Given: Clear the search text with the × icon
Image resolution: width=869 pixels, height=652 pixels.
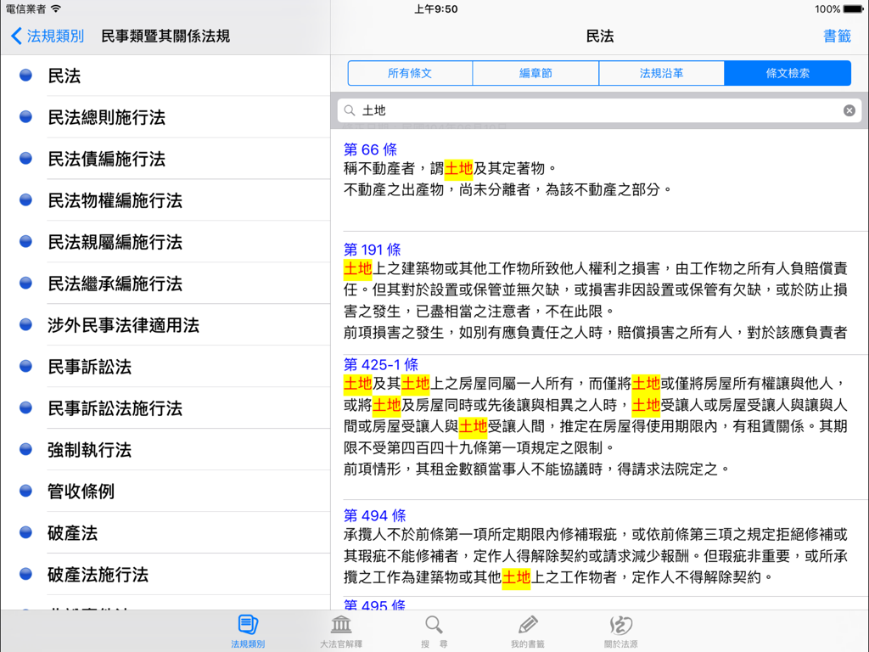Looking at the screenshot, I should click(849, 110).
